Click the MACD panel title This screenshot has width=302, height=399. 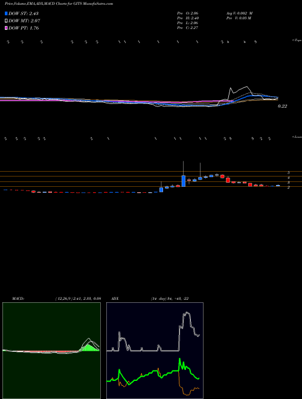[x=18, y=299]
